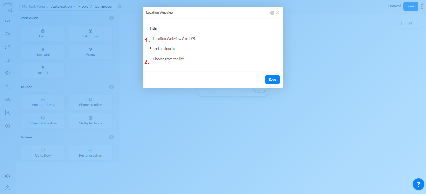Viewport: 426px width, 194px height.
Task: Close the Location Webview dialog
Action: tap(277, 13)
